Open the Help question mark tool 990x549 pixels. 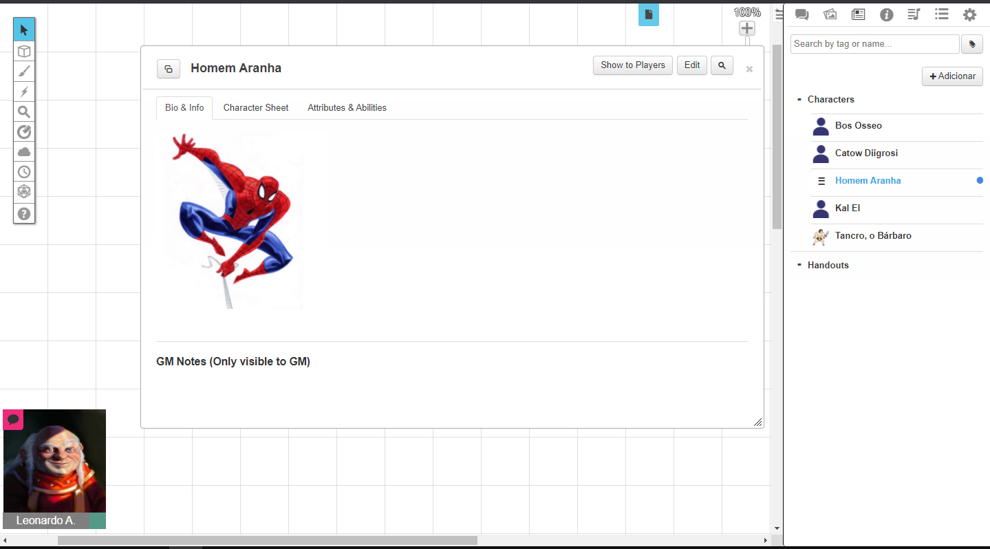pos(24,213)
